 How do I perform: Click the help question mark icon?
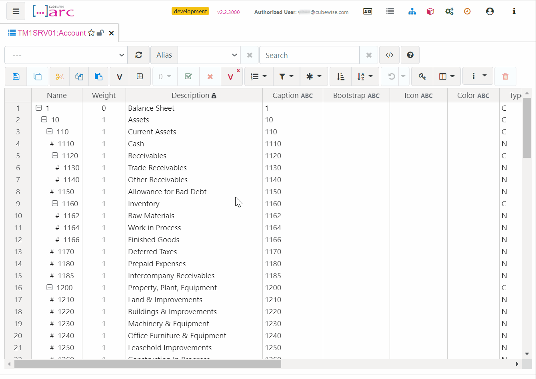click(410, 55)
